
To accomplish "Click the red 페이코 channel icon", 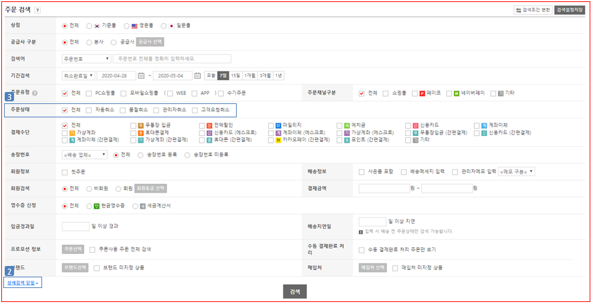I will pos(422,93).
